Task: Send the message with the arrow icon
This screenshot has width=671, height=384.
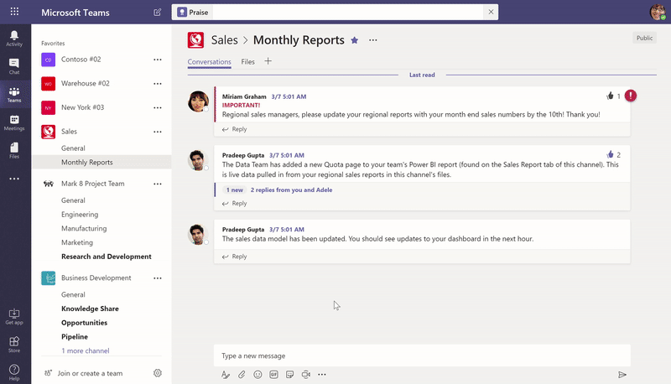Action: (622, 375)
